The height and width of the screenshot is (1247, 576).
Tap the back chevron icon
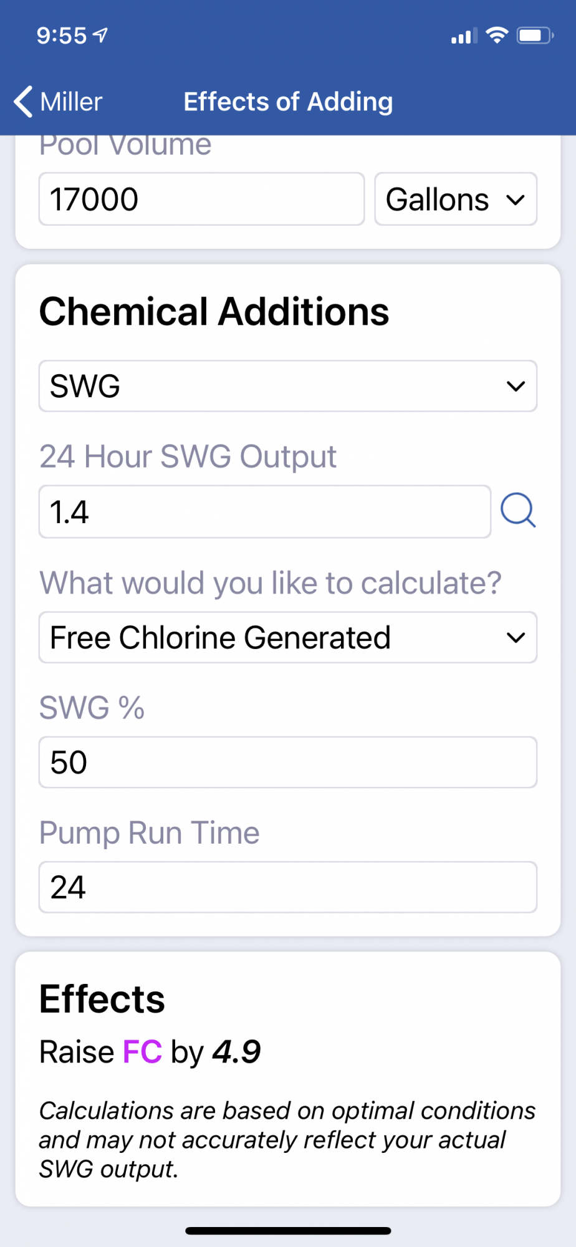pos(23,102)
